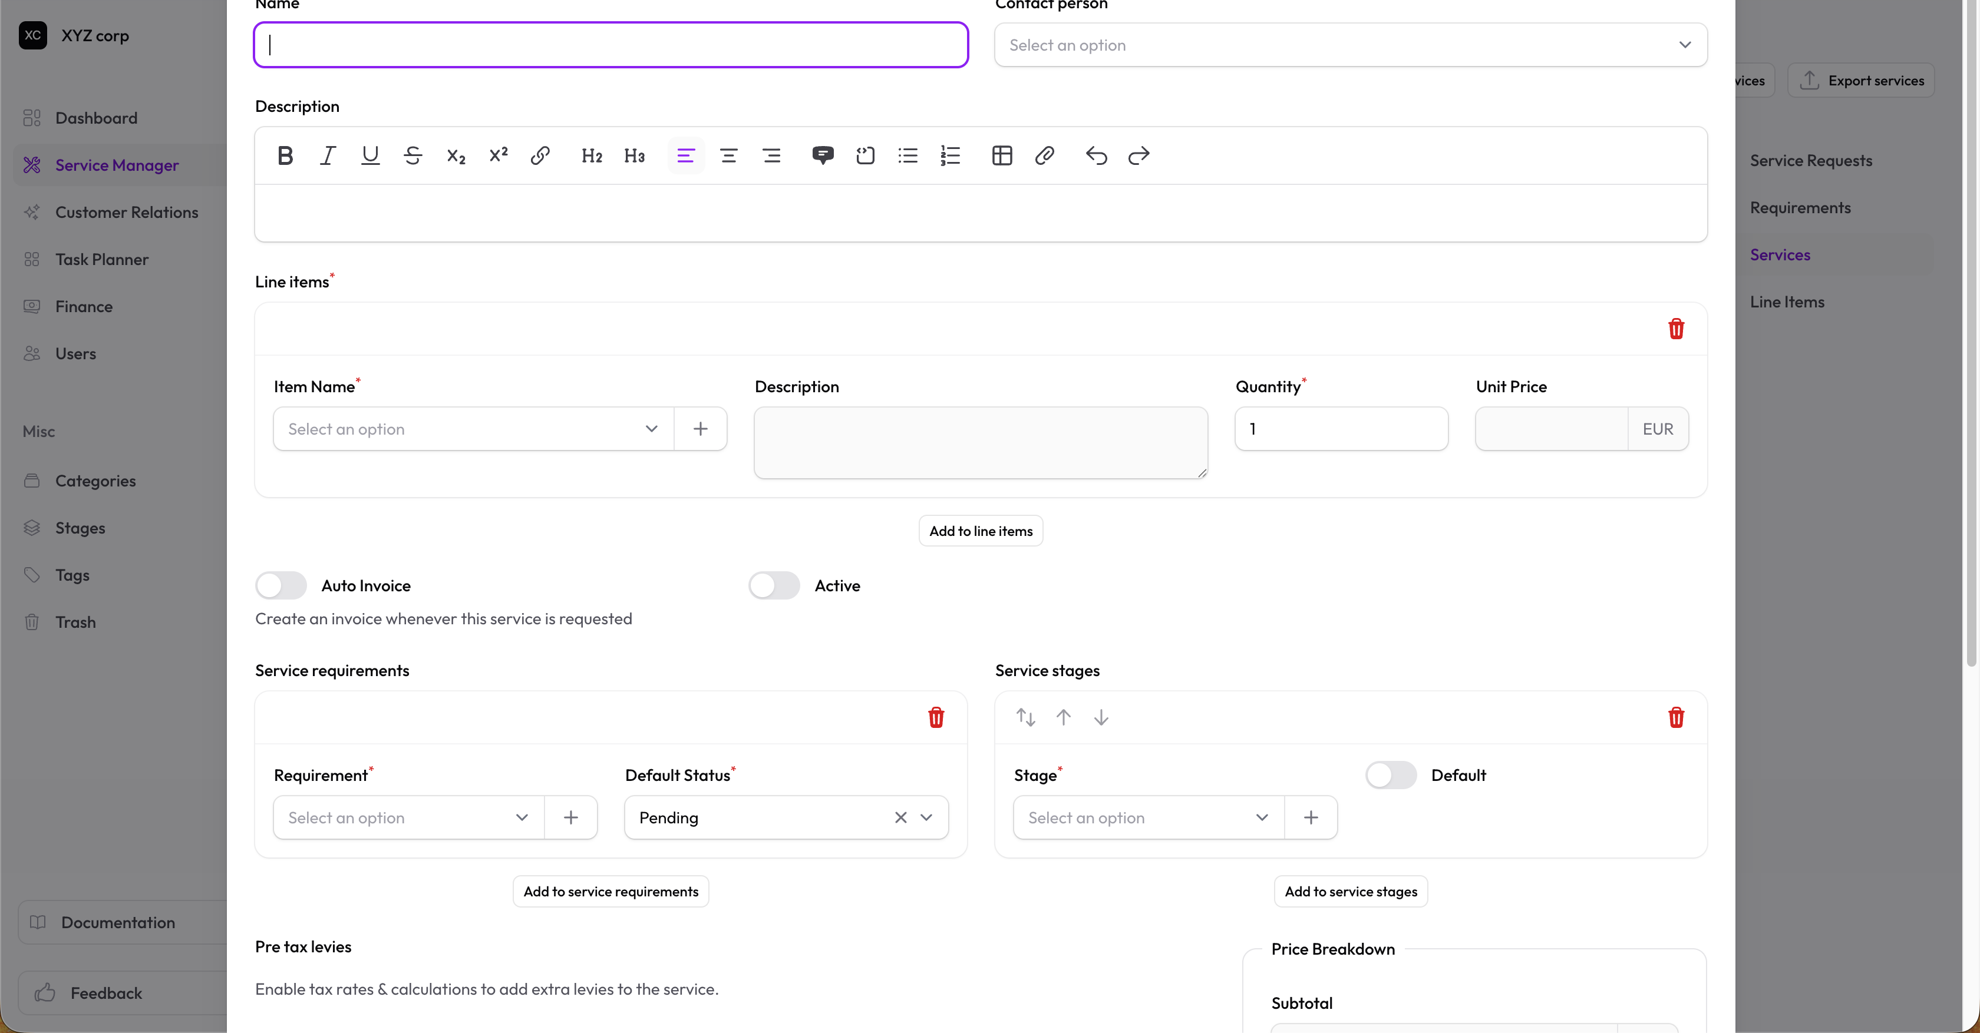The width and height of the screenshot is (1980, 1033).
Task: Set heading level H3
Action: (634, 156)
